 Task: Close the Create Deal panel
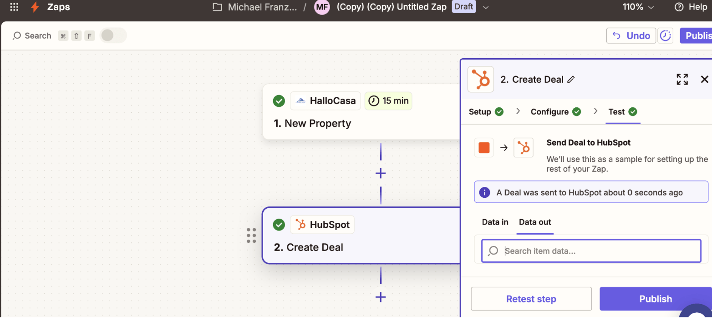[704, 79]
